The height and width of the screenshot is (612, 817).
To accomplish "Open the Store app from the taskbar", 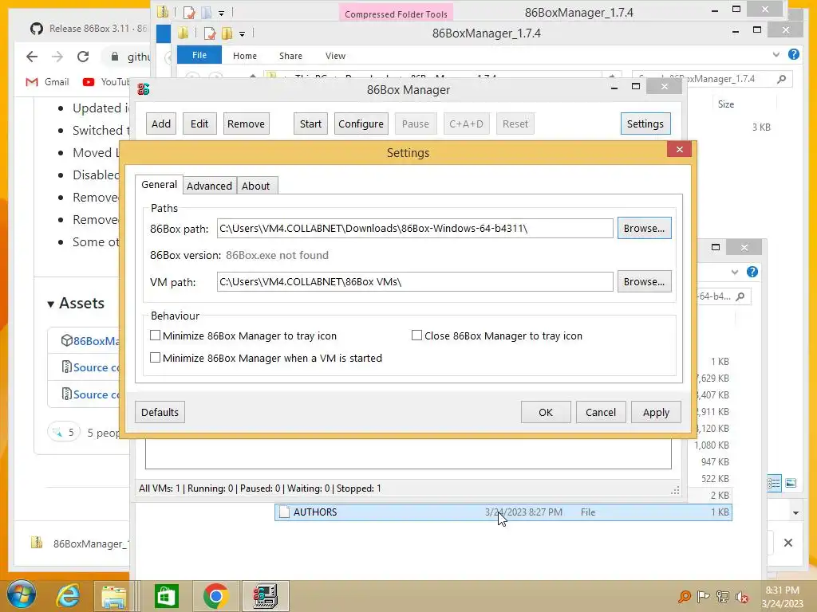I will [166, 596].
